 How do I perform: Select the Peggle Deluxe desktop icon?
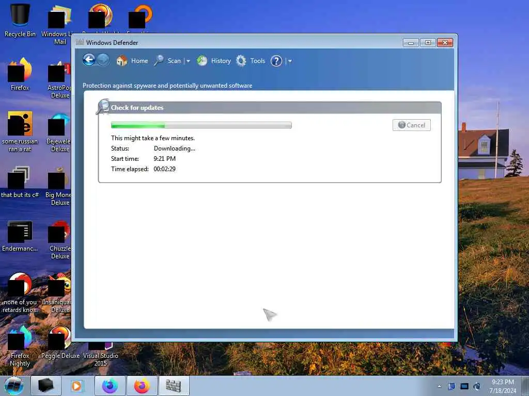point(60,342)
